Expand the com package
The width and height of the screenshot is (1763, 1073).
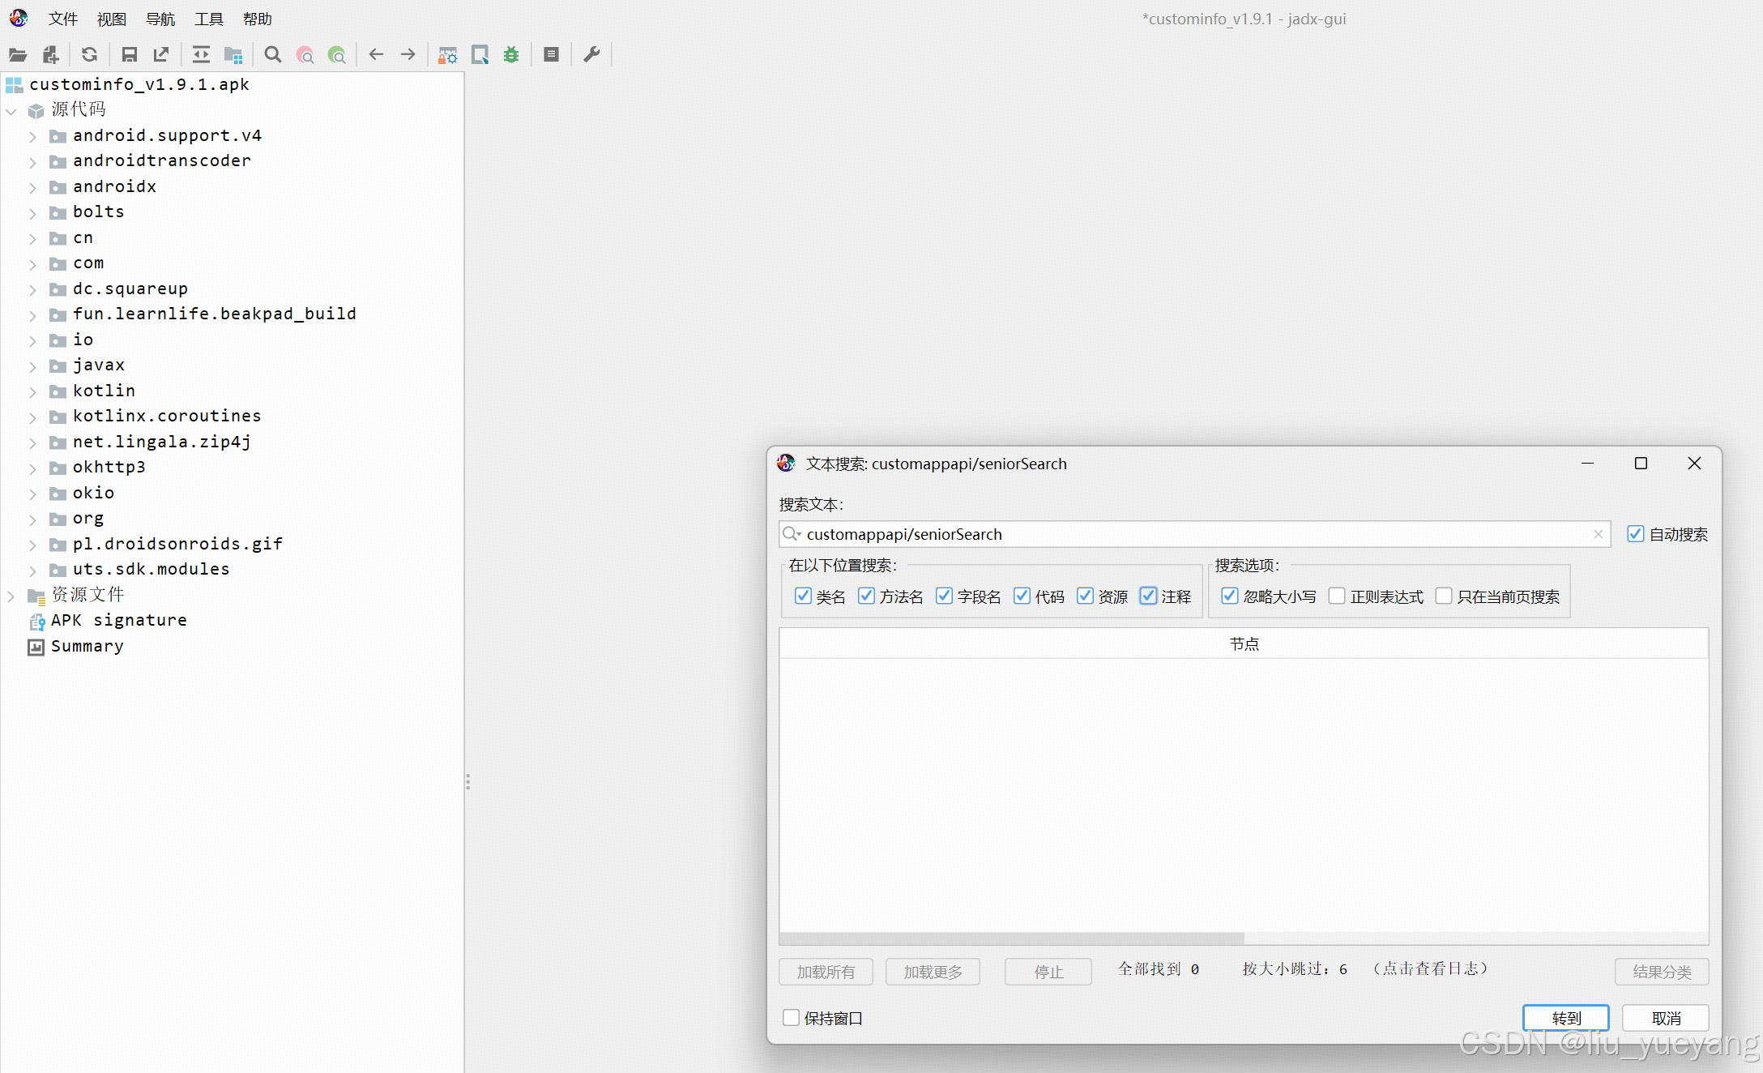(32, 264)
